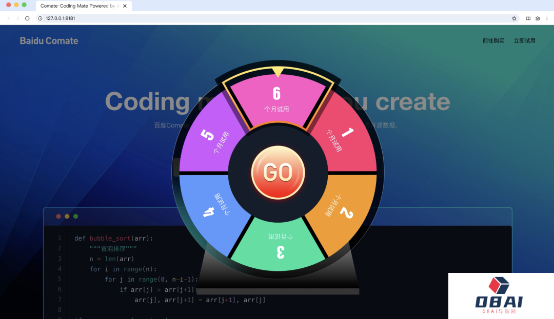The width and height of the screenshot is (554, 319).
Task: Click the pink 6 个月试用 wheel segment
Action: pyautogui.click(x=277, y=99)
